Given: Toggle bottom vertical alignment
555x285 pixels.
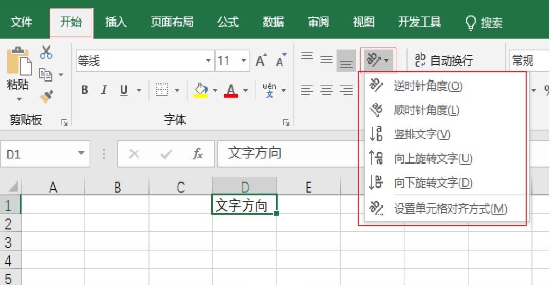Looking at the screenshot, I should [x=346, y=61].
